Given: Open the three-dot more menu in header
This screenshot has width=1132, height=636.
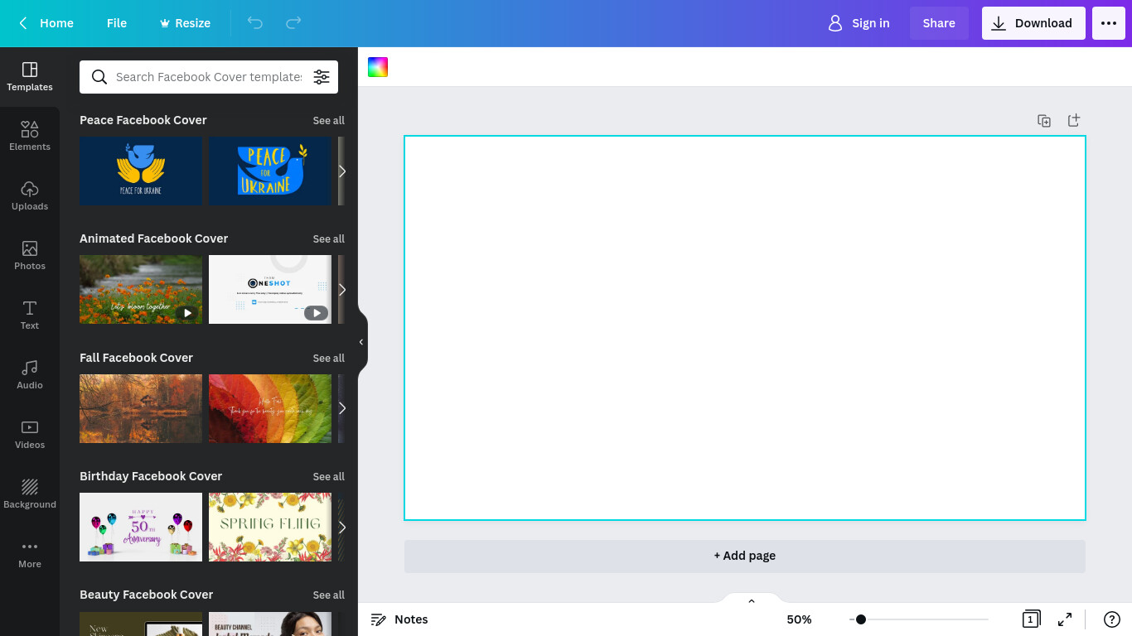Looking at the screenshot, I should pyautogui.click(x=1109, y=23).
